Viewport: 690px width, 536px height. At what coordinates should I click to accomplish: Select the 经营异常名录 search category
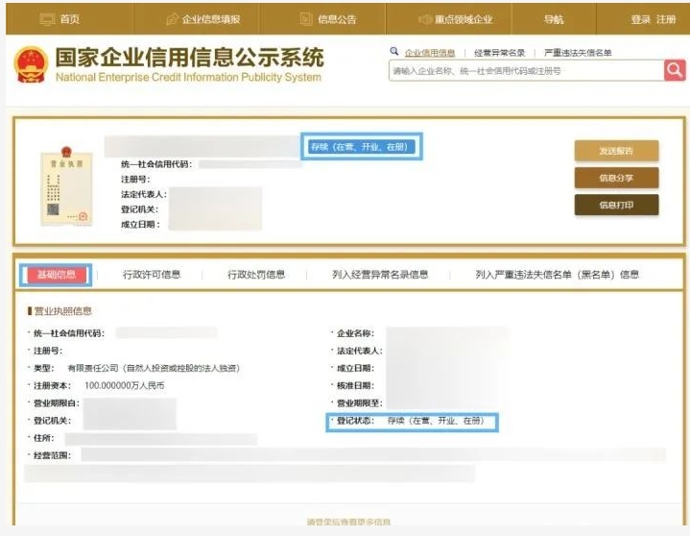[499, 53]
